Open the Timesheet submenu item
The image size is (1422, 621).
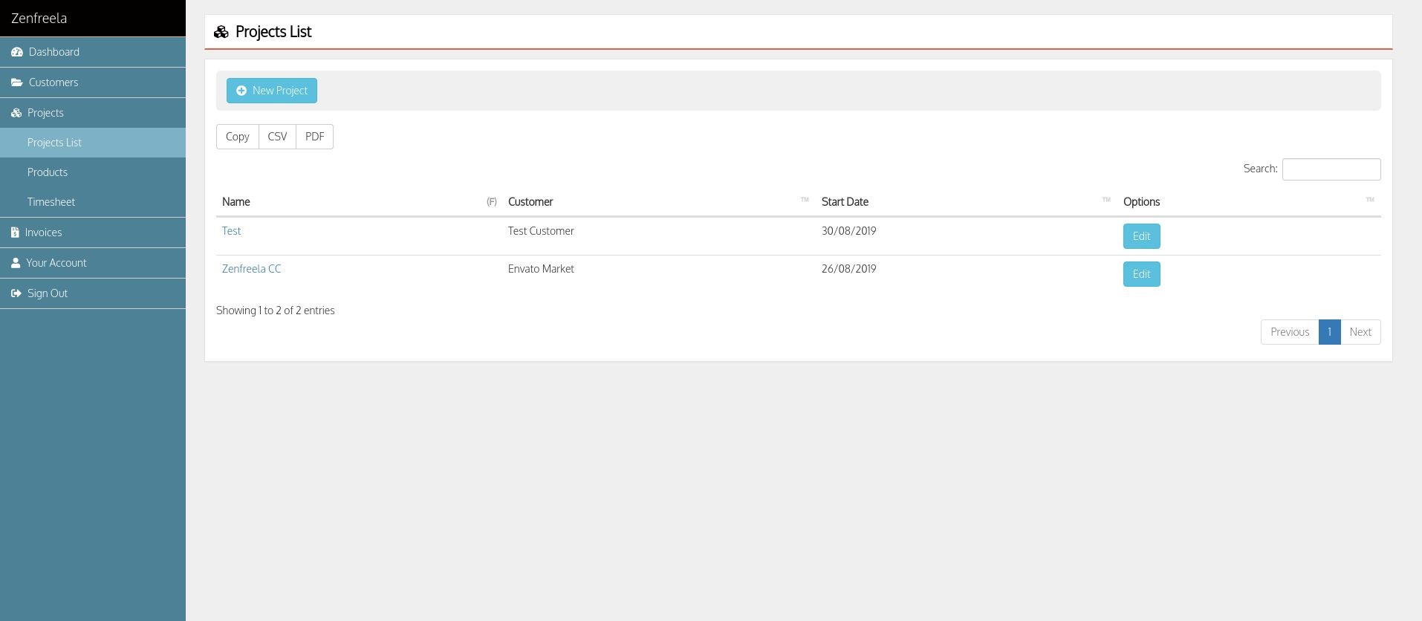(x=51, y=202)
